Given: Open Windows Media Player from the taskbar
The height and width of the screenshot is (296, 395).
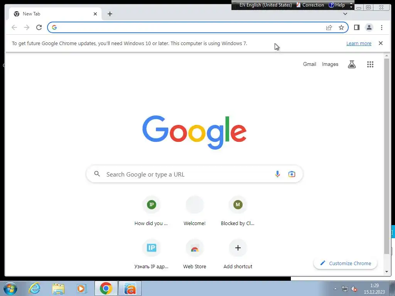Looking at the screenshot, I should 81,288.
